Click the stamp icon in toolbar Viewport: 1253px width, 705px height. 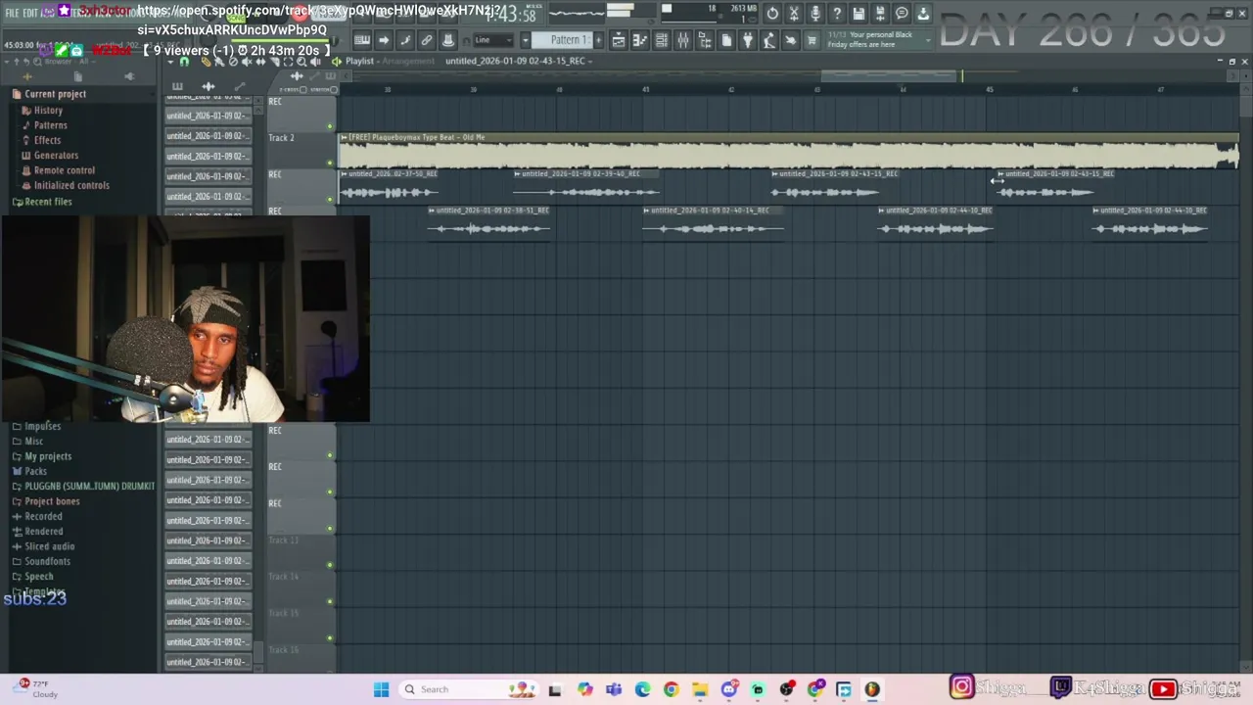pos(447,40)
